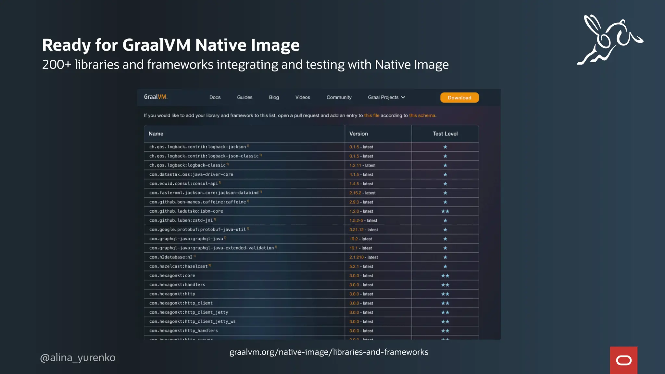This screenshot has width=665, height=374.
Task: Click the orange Download button
Action: coord(459,97)
